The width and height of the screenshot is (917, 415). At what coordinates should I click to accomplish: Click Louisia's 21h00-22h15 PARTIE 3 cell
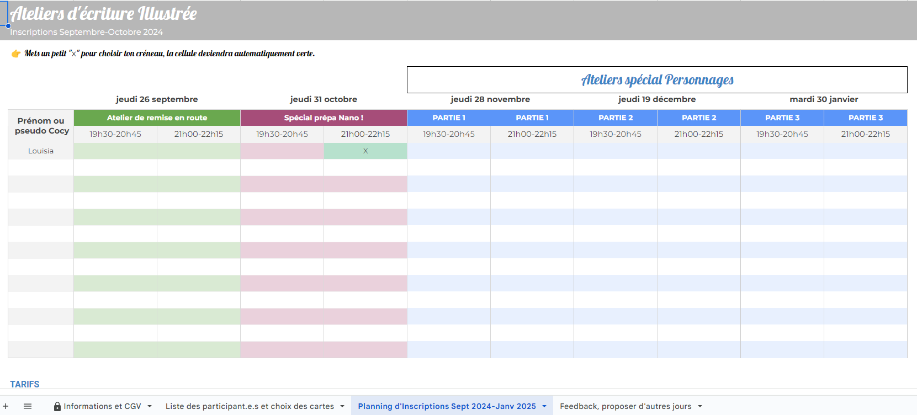(866, 151)
